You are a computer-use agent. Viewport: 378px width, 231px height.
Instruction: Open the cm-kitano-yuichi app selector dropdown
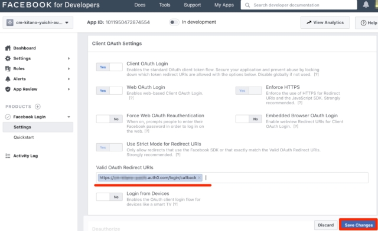tap(38, 22)
